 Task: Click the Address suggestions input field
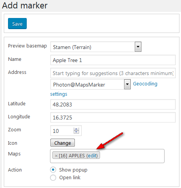pos(113,73)
